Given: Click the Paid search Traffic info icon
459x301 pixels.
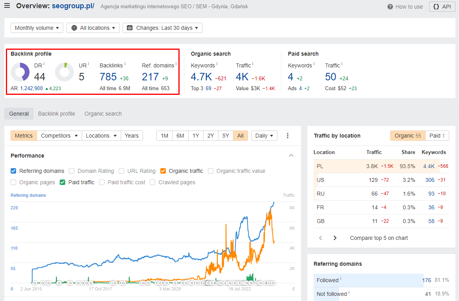Looking at the screenshot, I should tap(342, 63).
